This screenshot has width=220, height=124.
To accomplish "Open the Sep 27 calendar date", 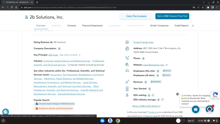I will [x=191, y=121].
